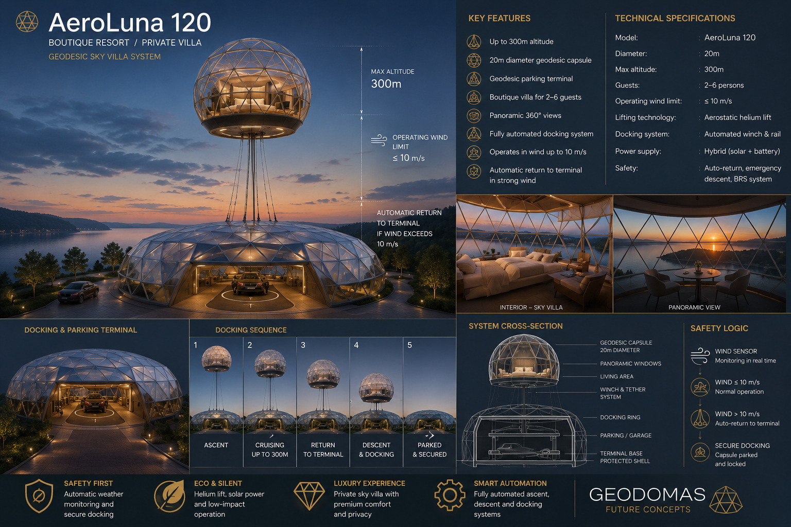Click the '2–6 persons' guests value
791x527 pixels.
[x=724, y=85]
